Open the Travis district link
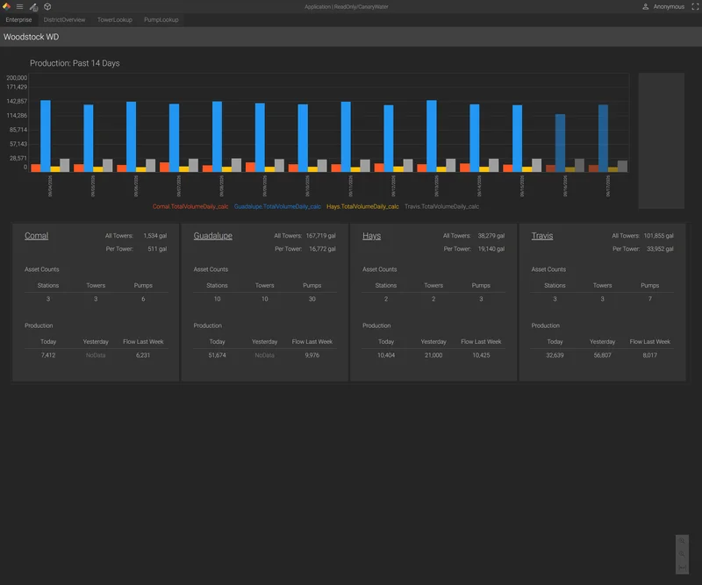The width and height of the screenshot is (702, 585). coord(542,236)
